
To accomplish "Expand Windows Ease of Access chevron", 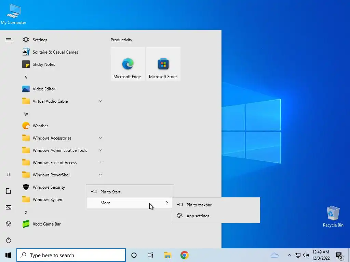I will 100,162.
